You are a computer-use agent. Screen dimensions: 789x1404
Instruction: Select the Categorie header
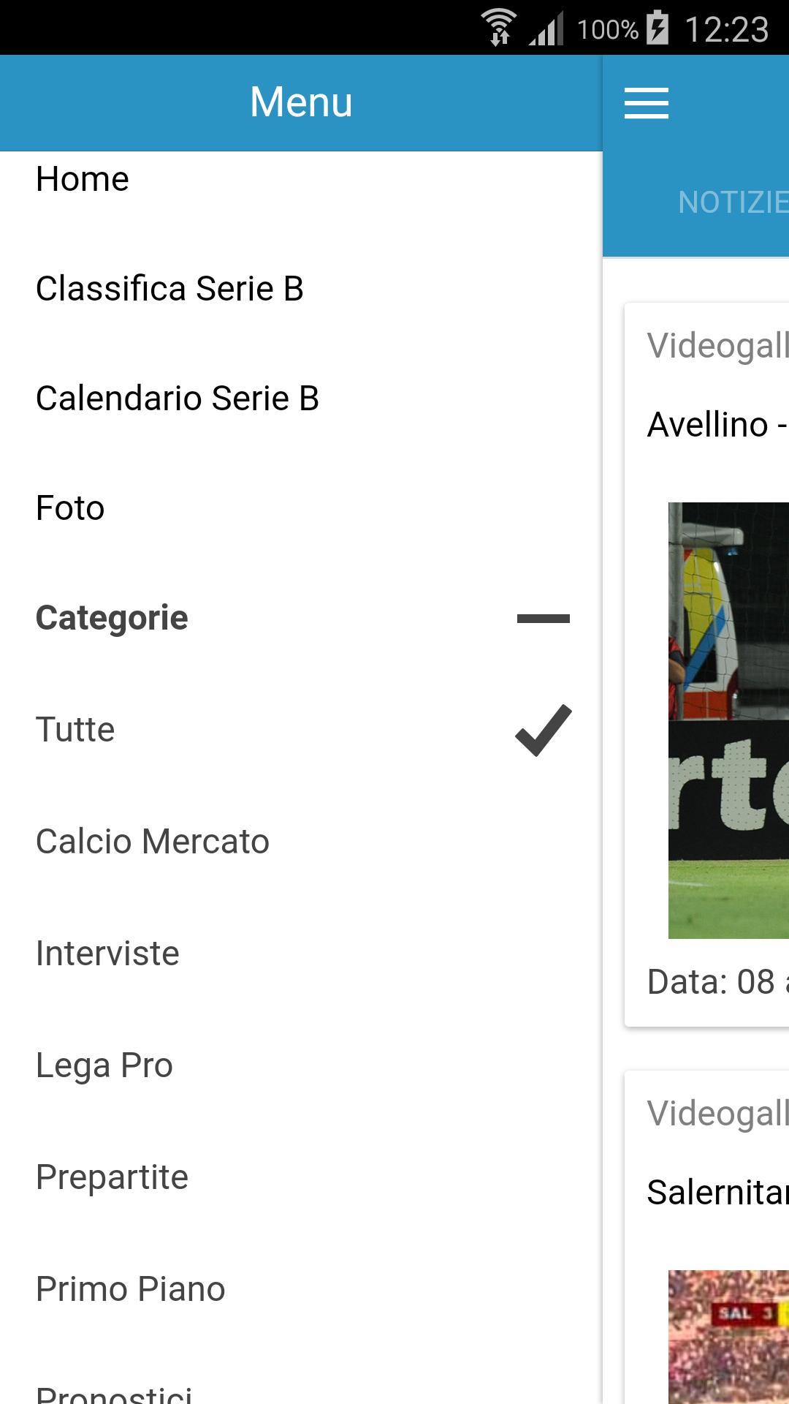113,619
